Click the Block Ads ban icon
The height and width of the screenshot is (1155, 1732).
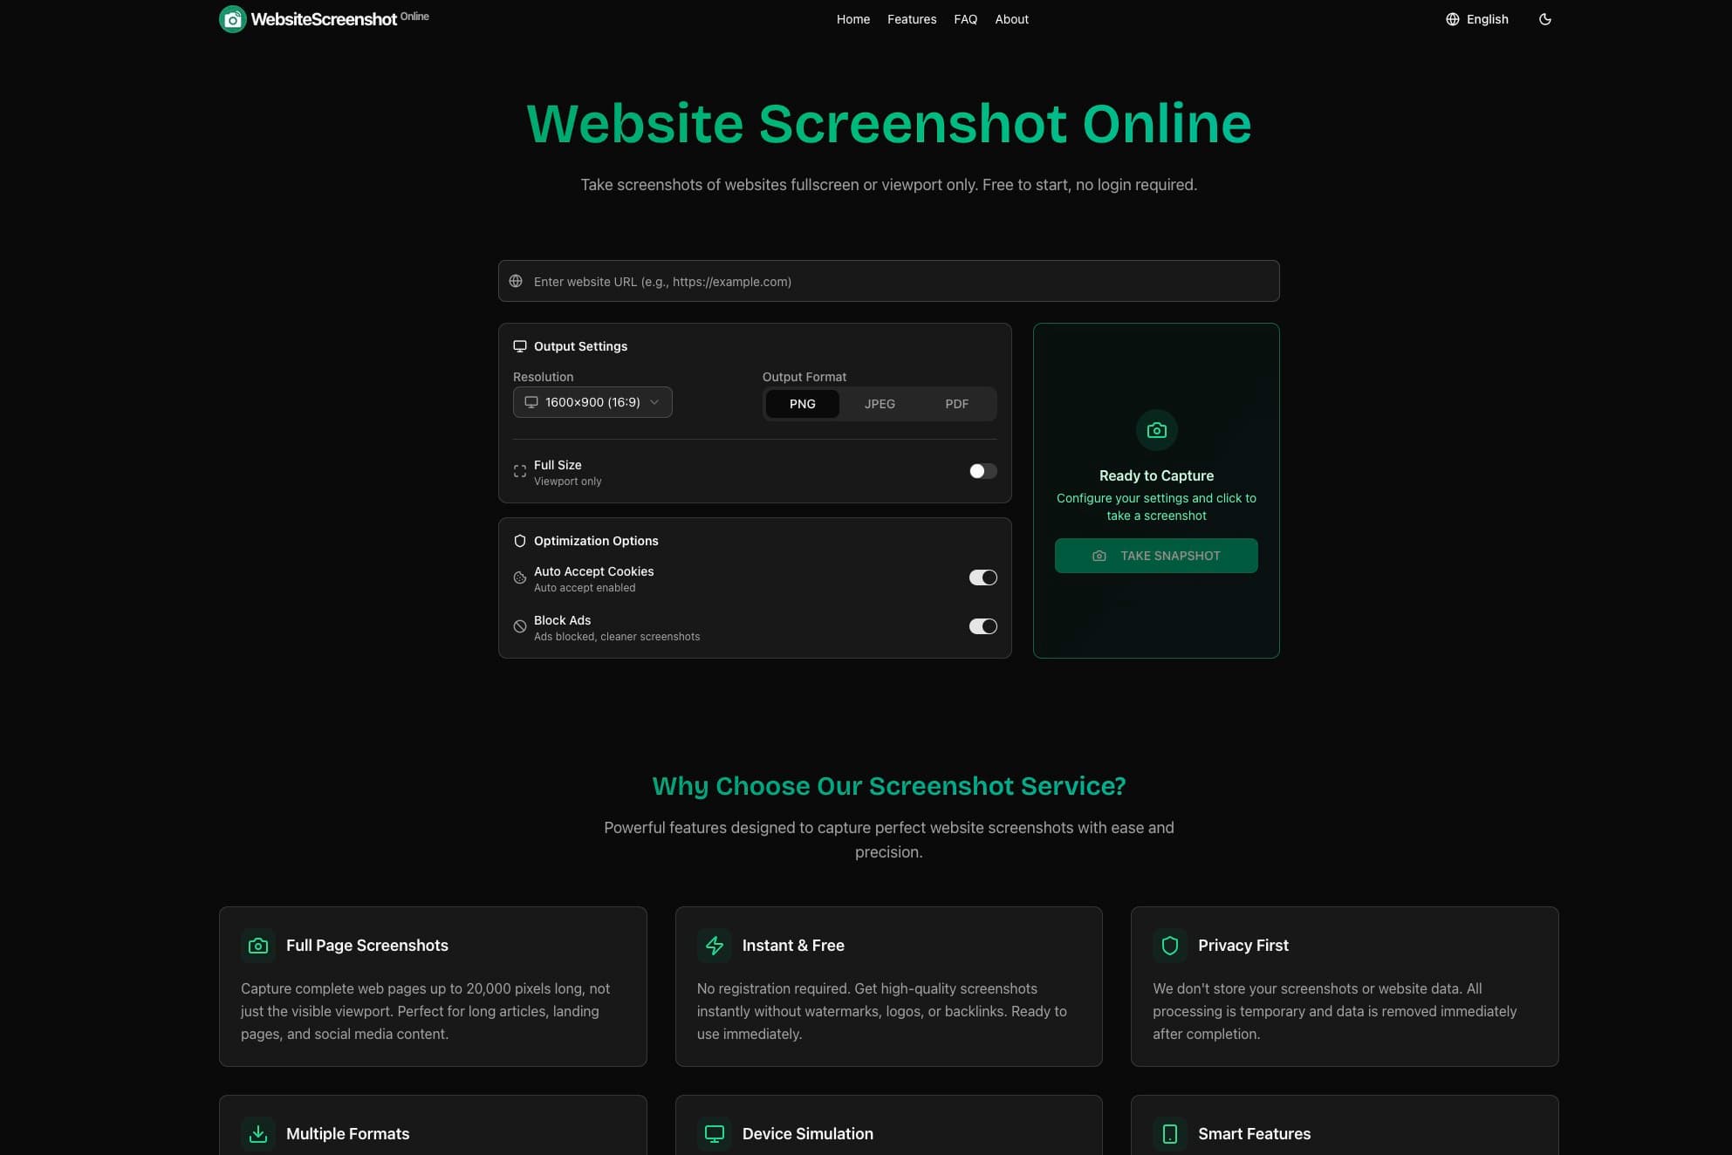(520, 626)
